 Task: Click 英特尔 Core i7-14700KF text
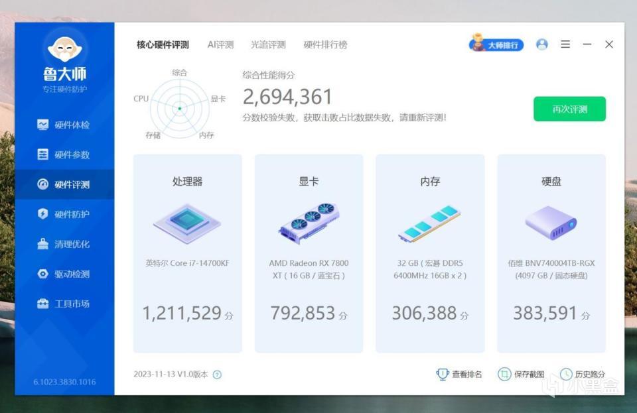(187, 263)
